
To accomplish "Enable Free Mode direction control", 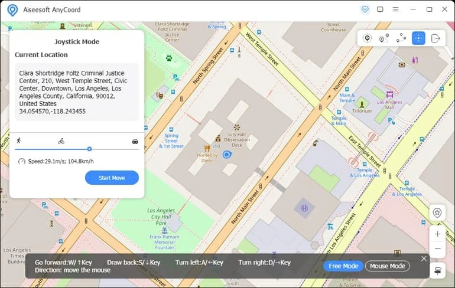I will pos(343,266).
